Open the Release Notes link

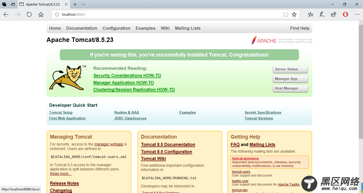pyautogui.click(x=64, y=183)
